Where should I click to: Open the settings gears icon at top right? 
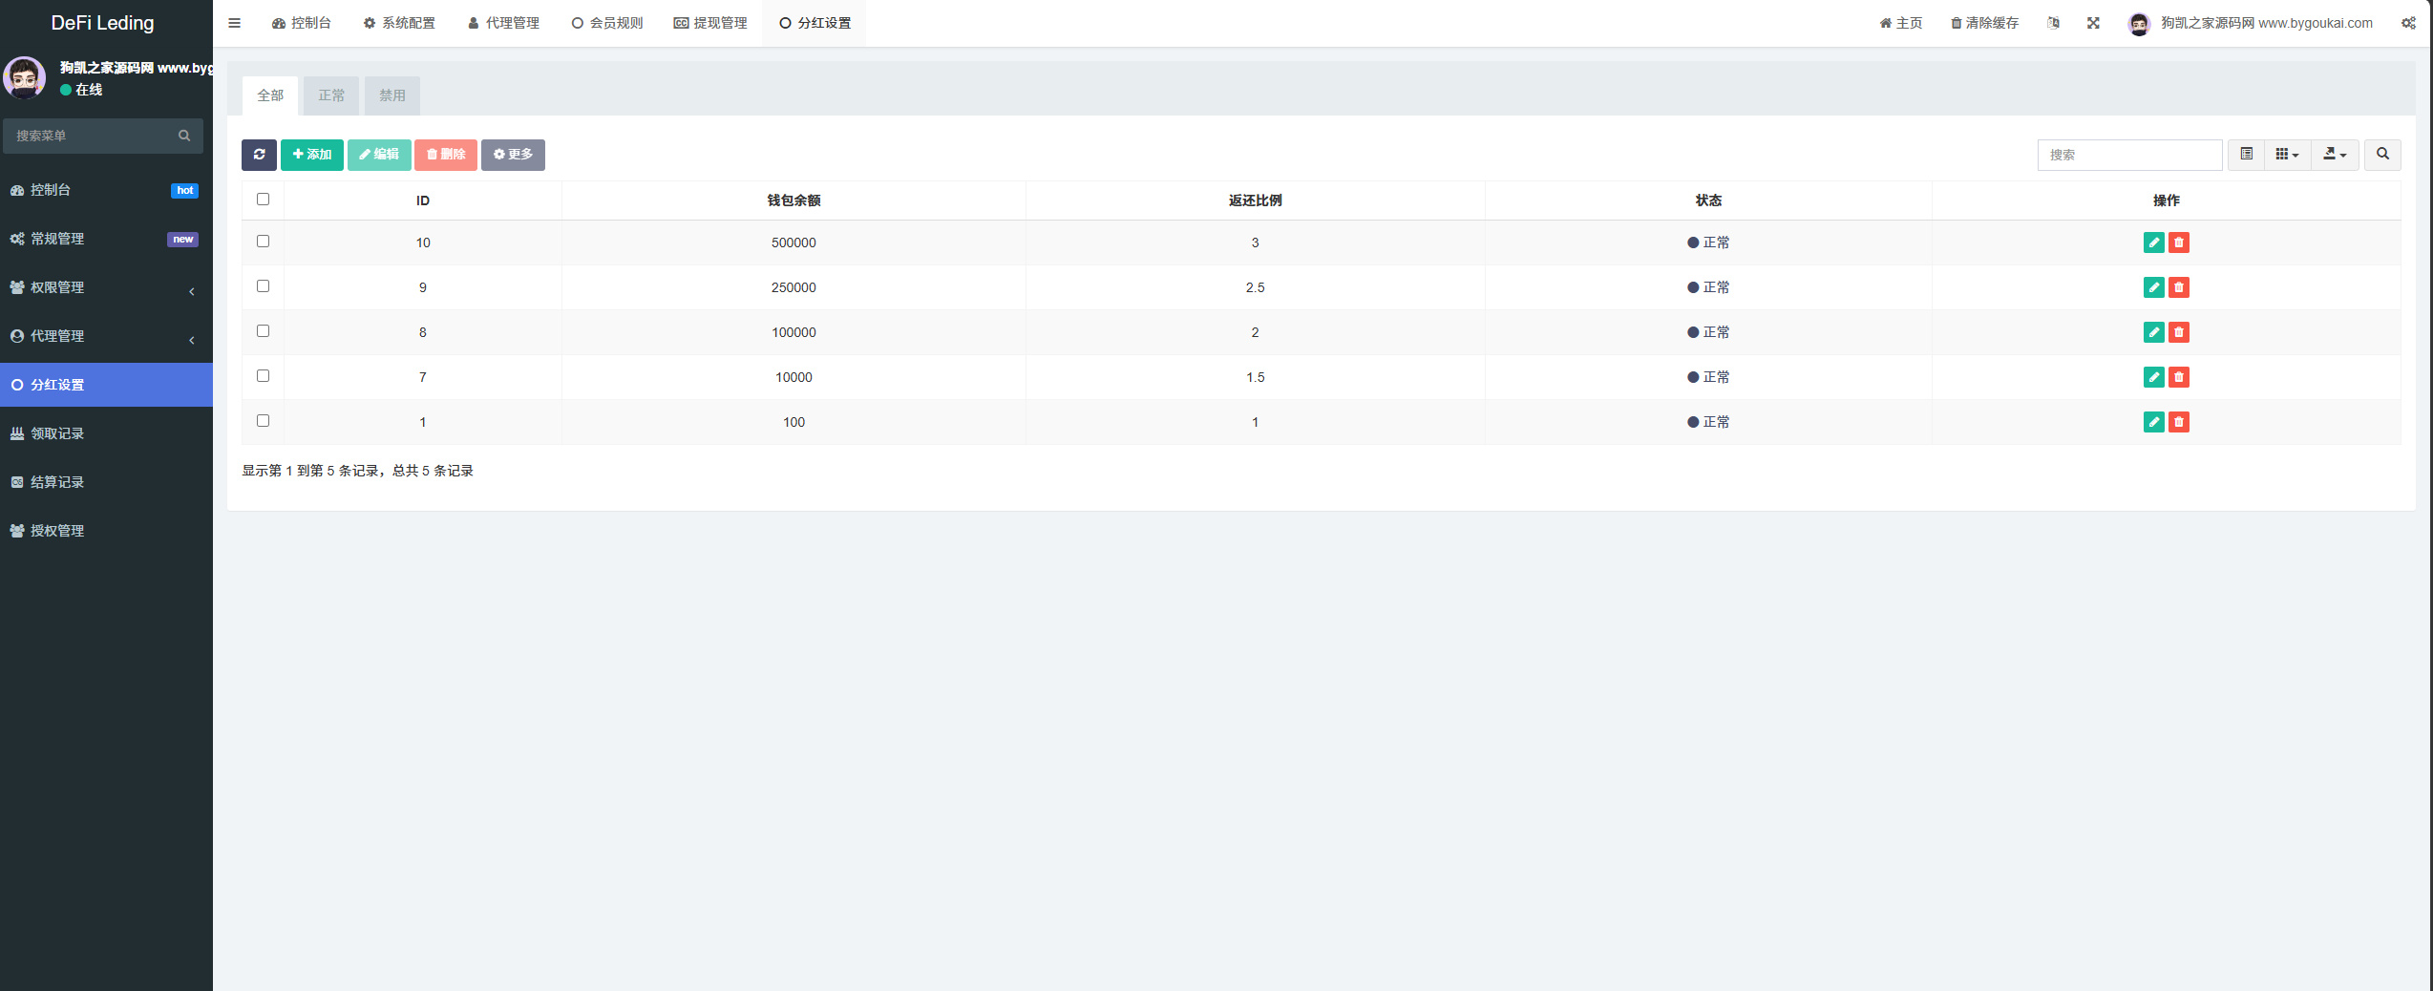2408,23
